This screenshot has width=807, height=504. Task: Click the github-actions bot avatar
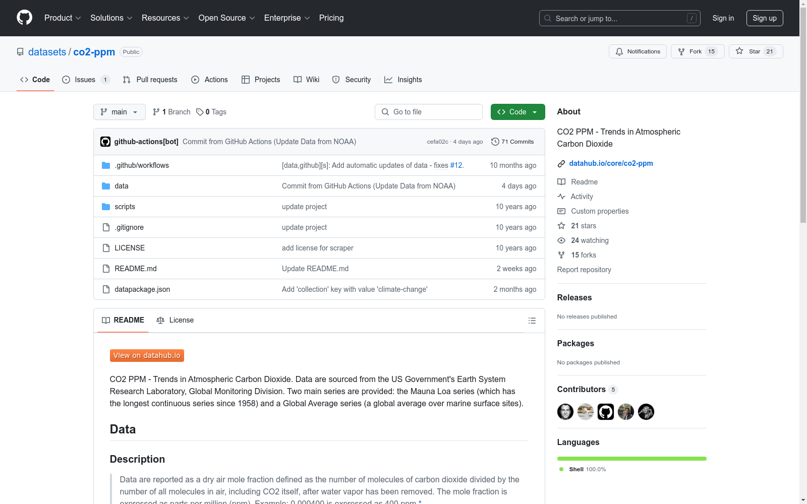(105, 142)
